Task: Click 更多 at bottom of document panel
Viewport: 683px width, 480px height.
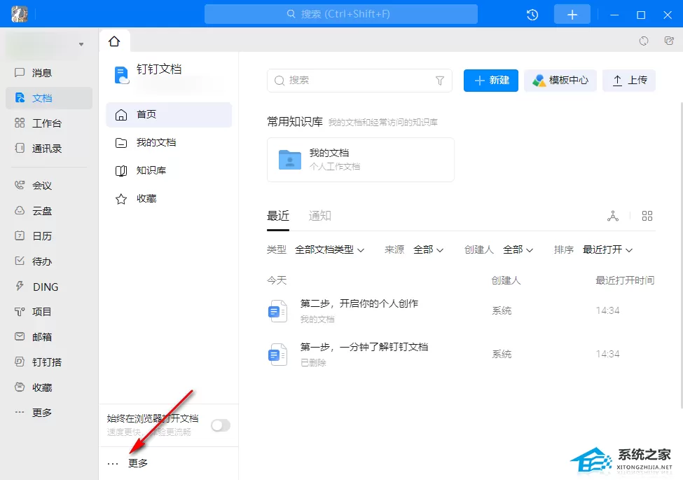Action: [127, 463]
